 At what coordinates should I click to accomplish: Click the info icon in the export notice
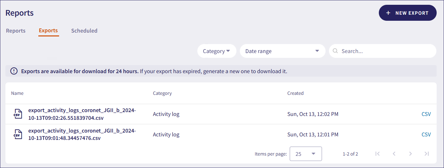point(14,71)
